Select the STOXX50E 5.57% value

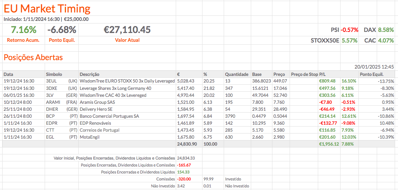click(x=349, y=40)
